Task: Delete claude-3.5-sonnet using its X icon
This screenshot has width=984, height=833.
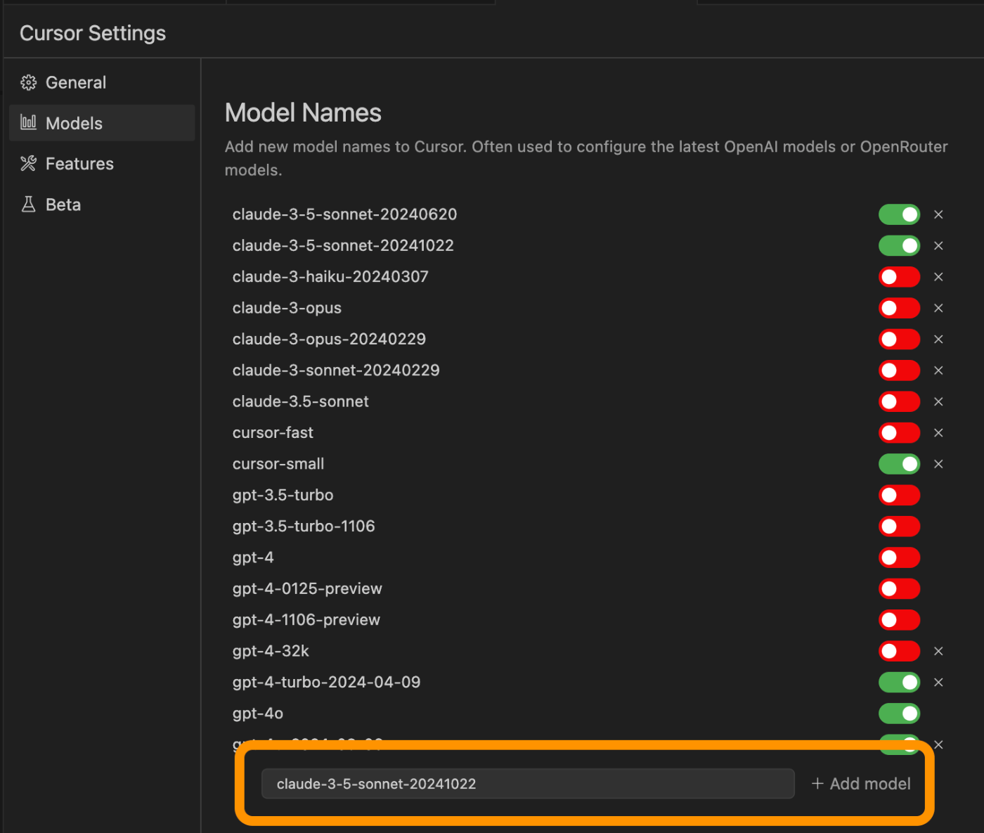Action: [x=938, y=401]
